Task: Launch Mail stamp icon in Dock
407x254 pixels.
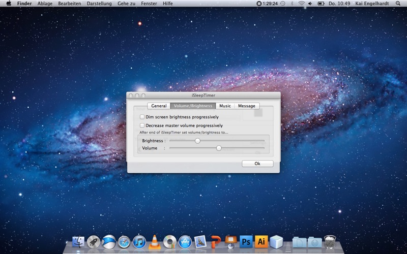Action: pos(200,242)
